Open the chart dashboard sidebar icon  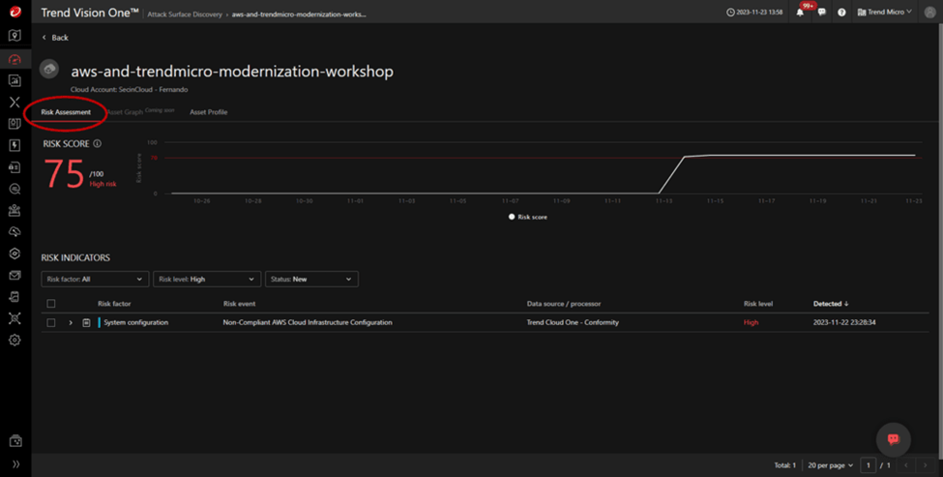(x=15, y=80)
